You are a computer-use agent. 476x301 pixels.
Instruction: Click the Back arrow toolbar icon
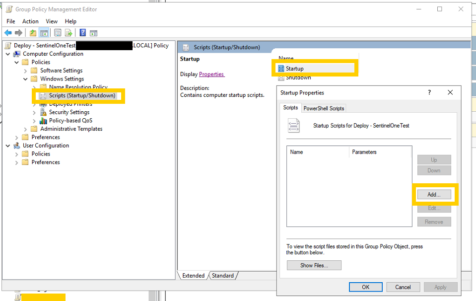pos(8,33)
